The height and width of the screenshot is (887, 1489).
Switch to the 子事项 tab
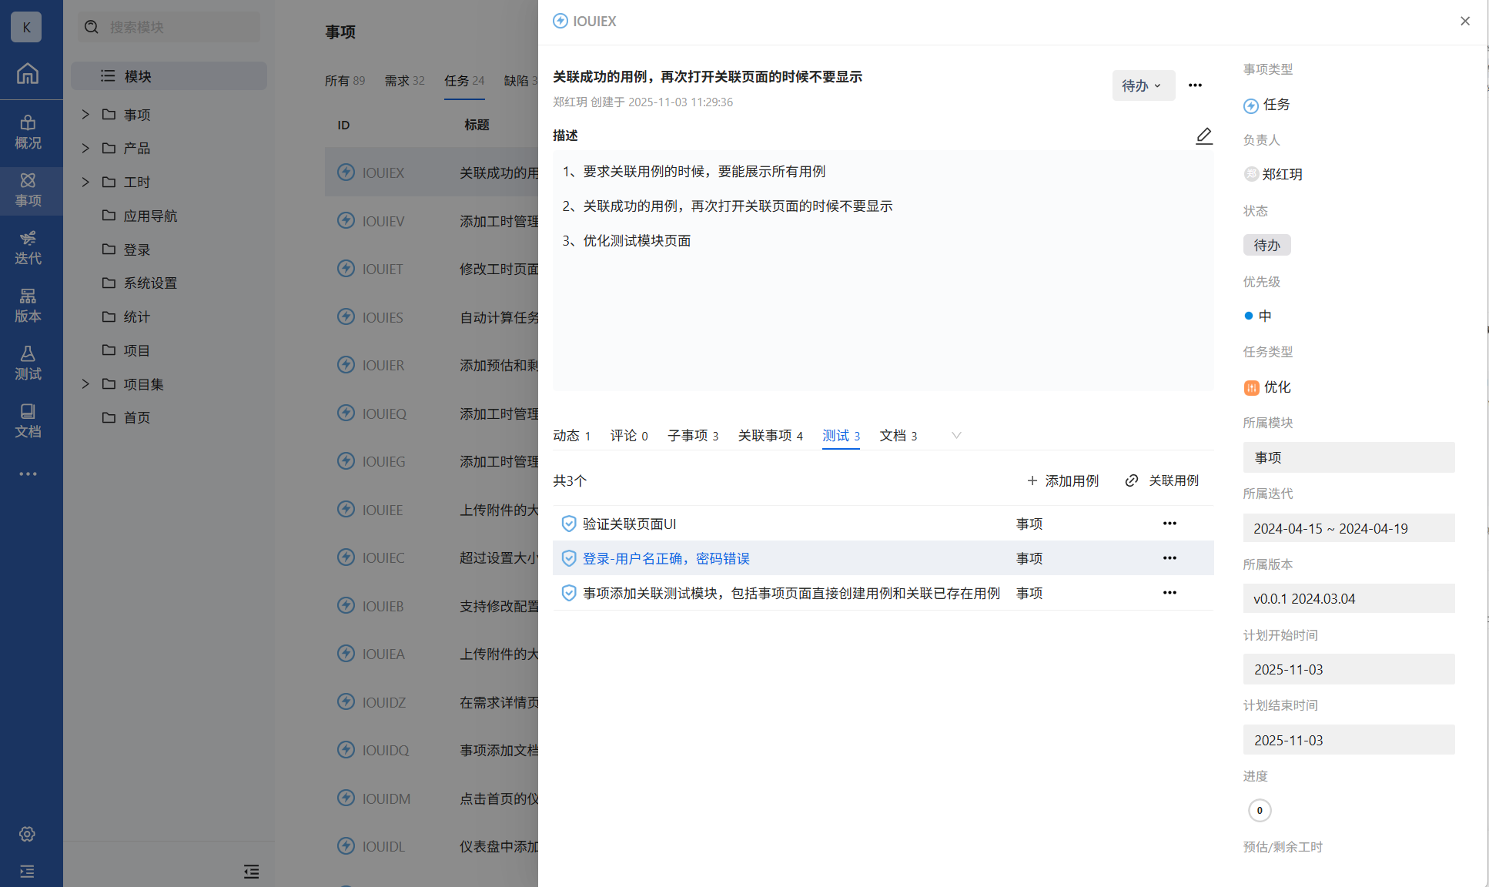(693, 436)
